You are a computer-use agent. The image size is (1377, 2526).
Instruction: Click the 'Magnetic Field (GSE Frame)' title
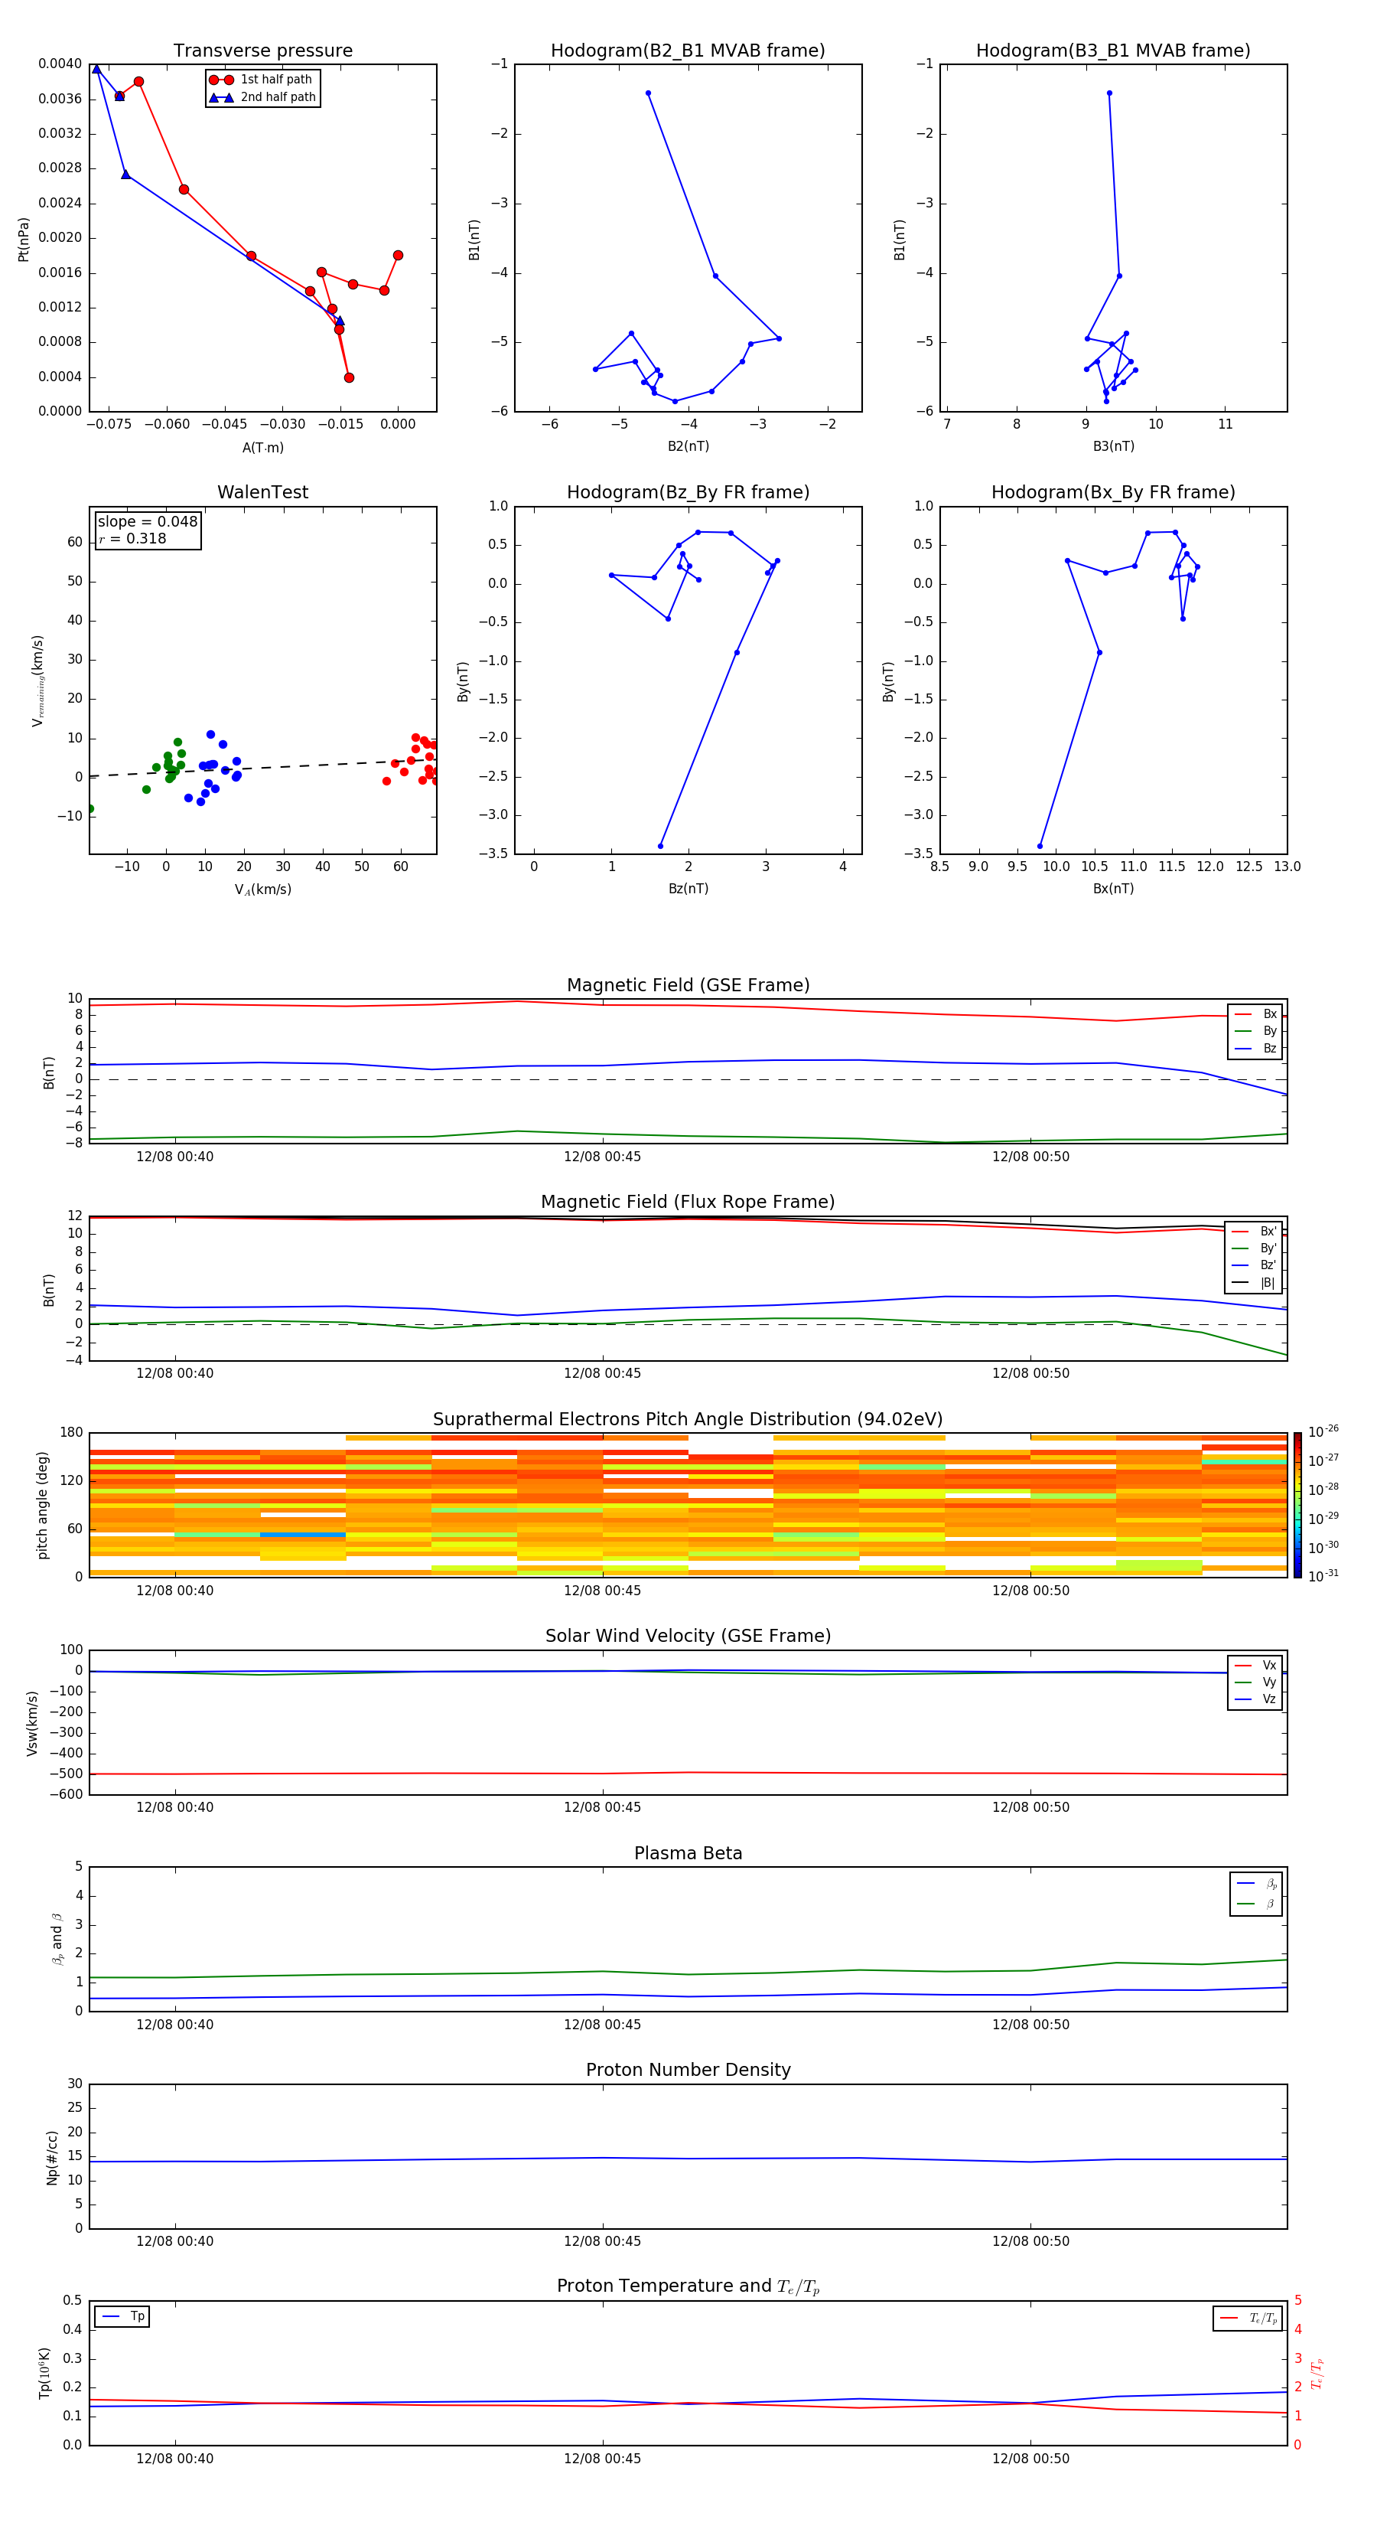pyautogui.click(x=688, y=985)
